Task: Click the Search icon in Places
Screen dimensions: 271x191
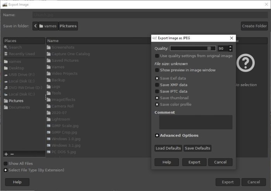Action: click(6, 47)
